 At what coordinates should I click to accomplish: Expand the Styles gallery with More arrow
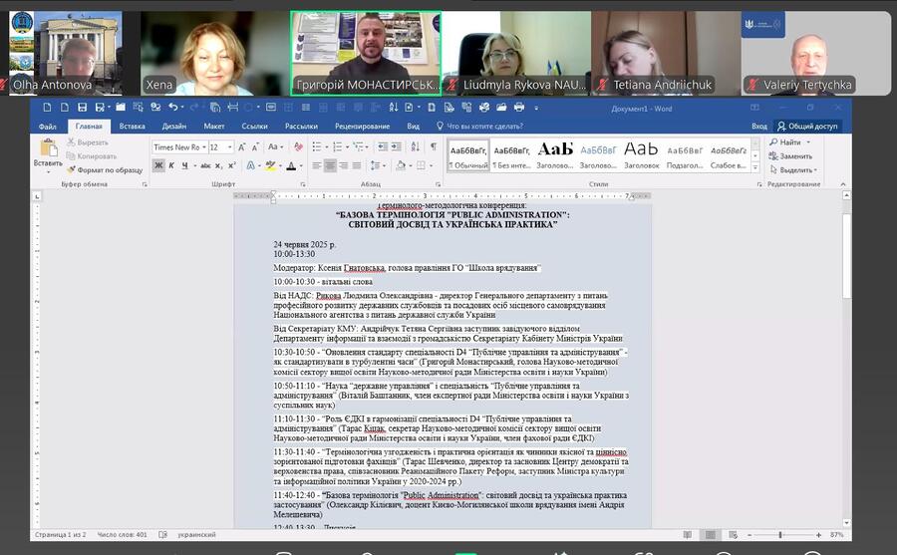(x=755, y=167)
